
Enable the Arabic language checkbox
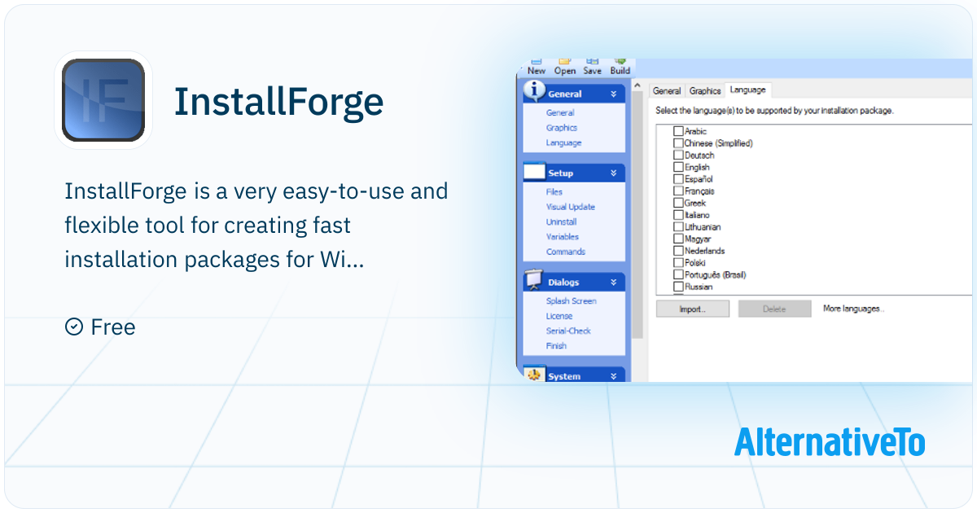[x=678, y=131]
